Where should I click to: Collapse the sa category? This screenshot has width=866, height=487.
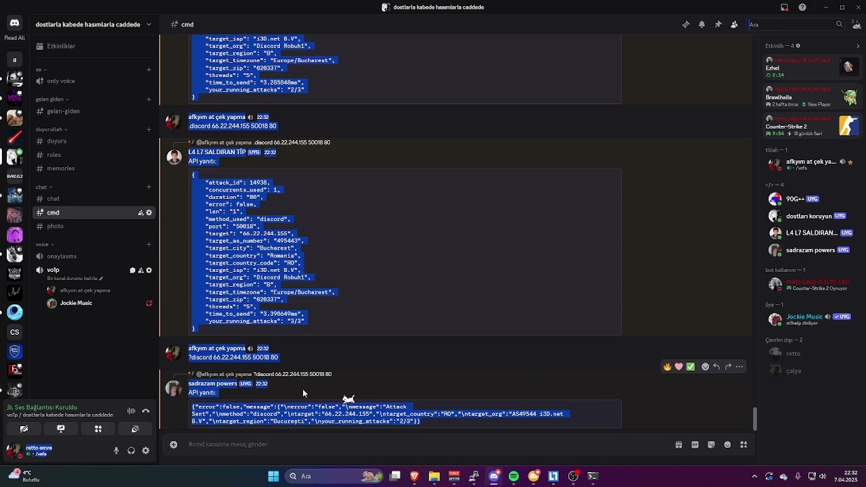(41, 70)
